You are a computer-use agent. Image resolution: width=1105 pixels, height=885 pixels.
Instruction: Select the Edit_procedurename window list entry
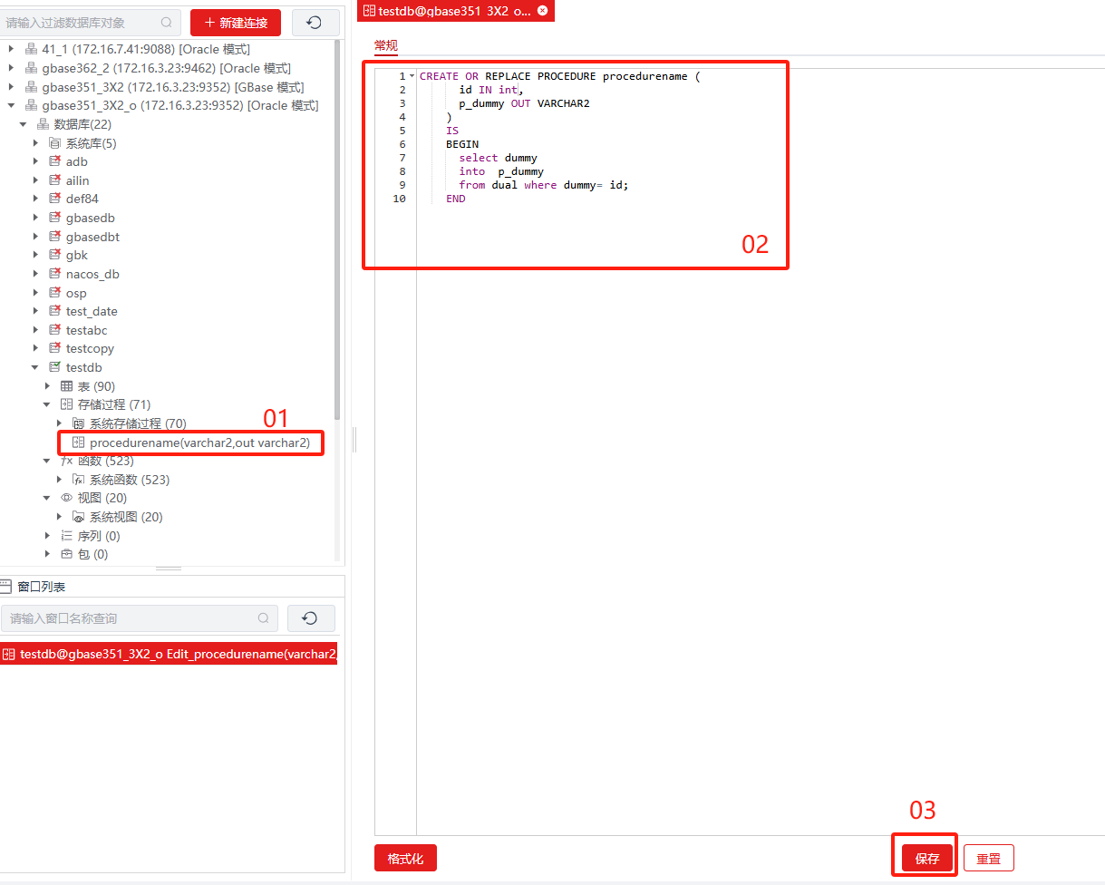tap(170, 654)
